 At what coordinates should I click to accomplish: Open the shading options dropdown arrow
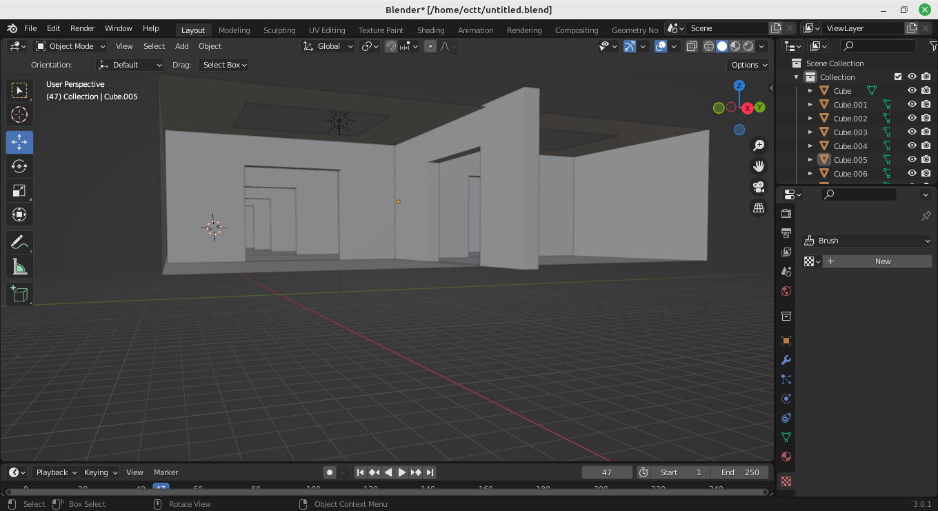coord(762,46)
